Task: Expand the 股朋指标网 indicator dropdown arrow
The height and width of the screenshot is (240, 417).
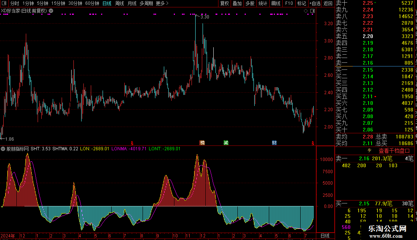Action: coord(3,149)
